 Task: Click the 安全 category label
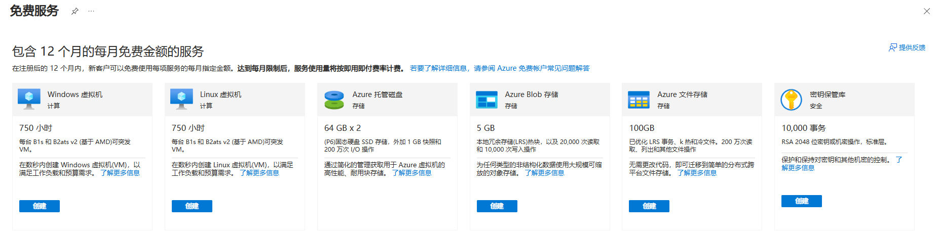click(x=816, y=106)
